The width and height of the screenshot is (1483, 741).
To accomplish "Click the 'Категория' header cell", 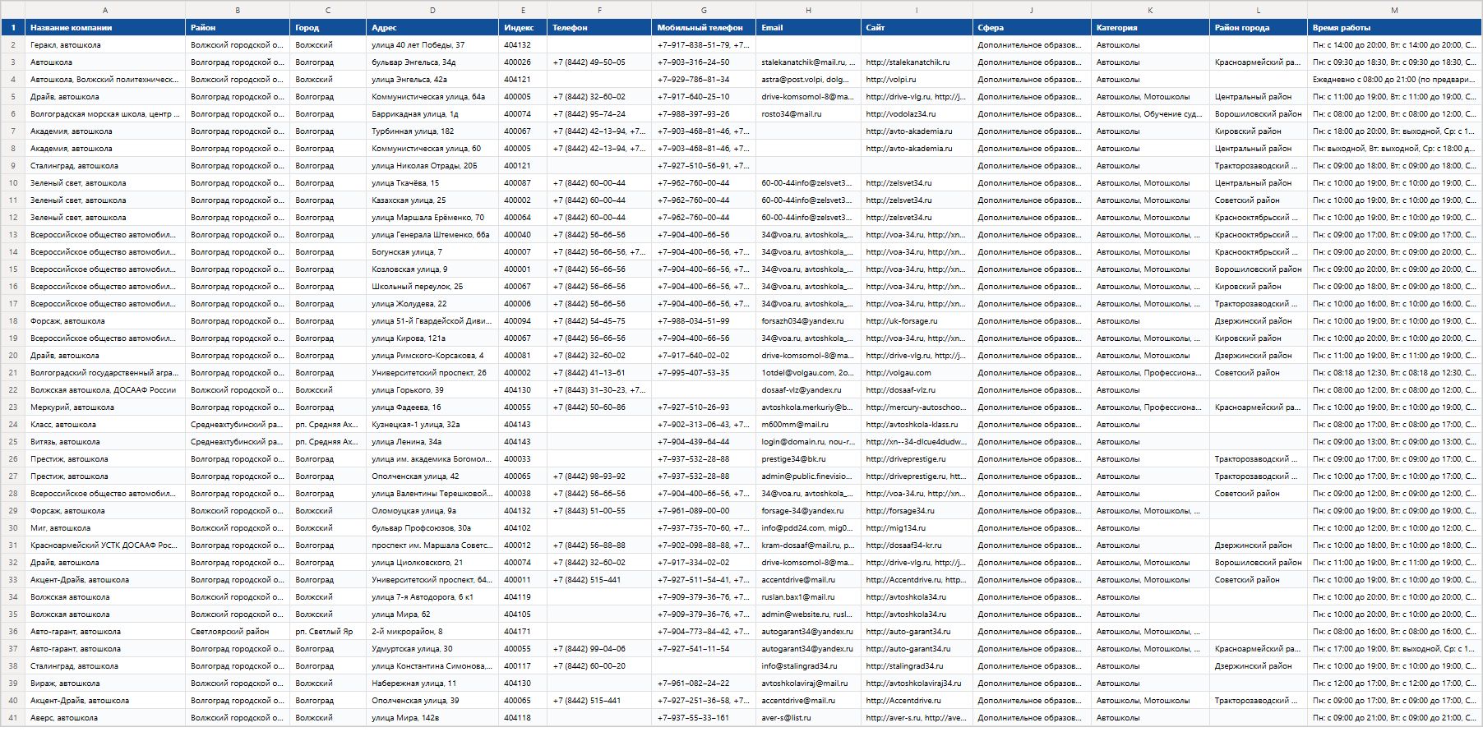I will tap(1150, 27).
